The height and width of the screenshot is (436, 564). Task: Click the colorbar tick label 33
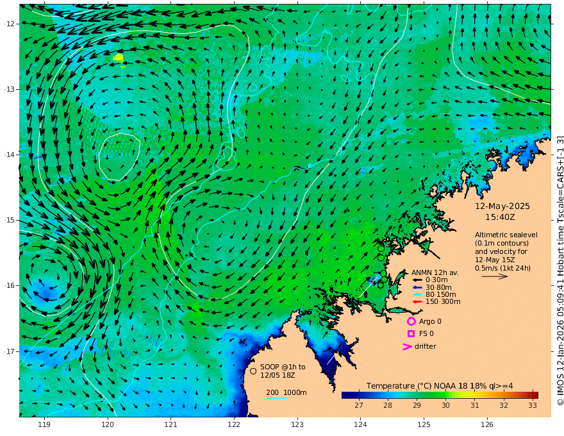[x=533, y=405]
